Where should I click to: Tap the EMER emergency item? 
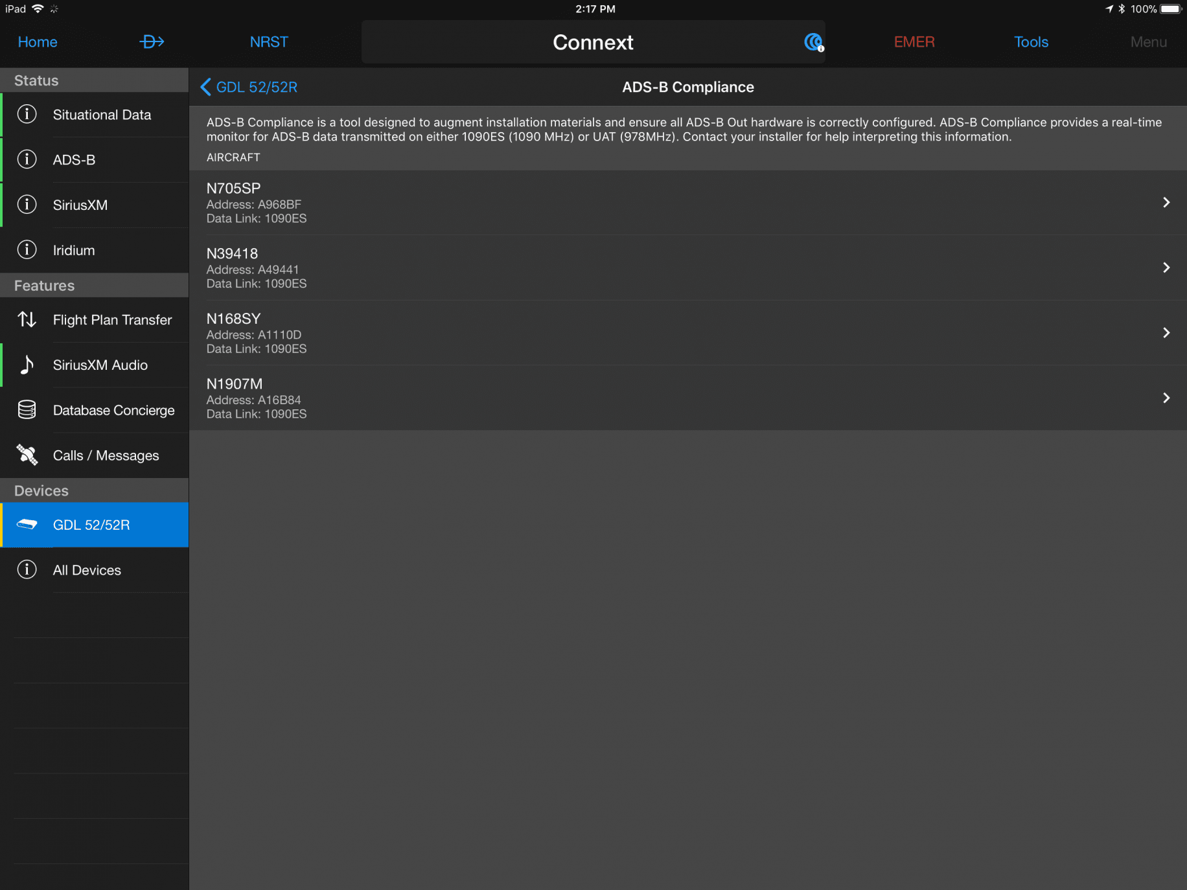coord(914,41)
